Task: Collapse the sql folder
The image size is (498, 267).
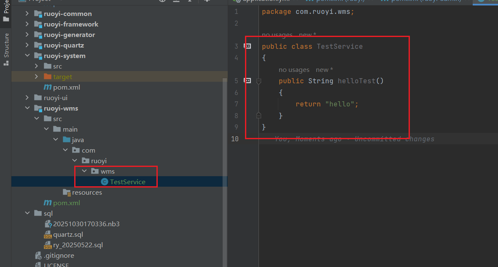Action: coord(27,213)
